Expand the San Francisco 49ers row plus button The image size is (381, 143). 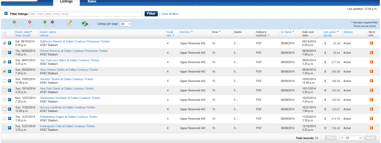pos(9,62)
